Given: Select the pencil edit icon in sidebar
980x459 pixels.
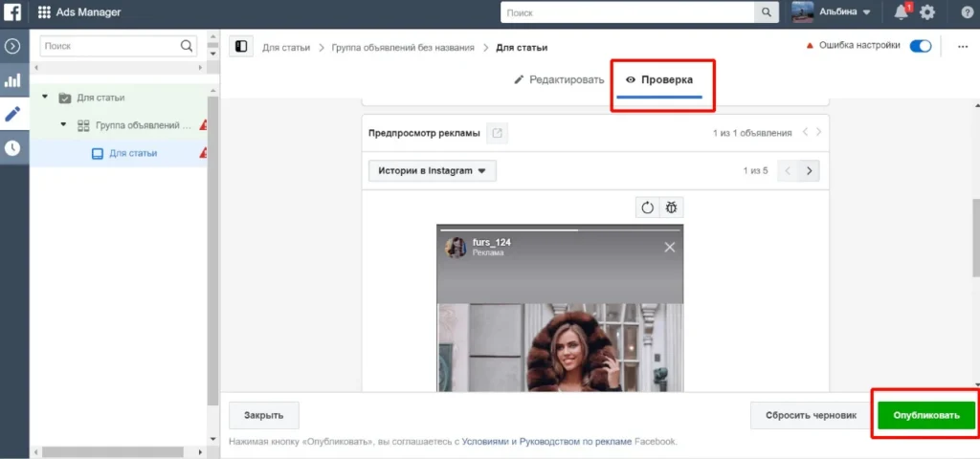Looking at the screenshot, I should [12, 114].
